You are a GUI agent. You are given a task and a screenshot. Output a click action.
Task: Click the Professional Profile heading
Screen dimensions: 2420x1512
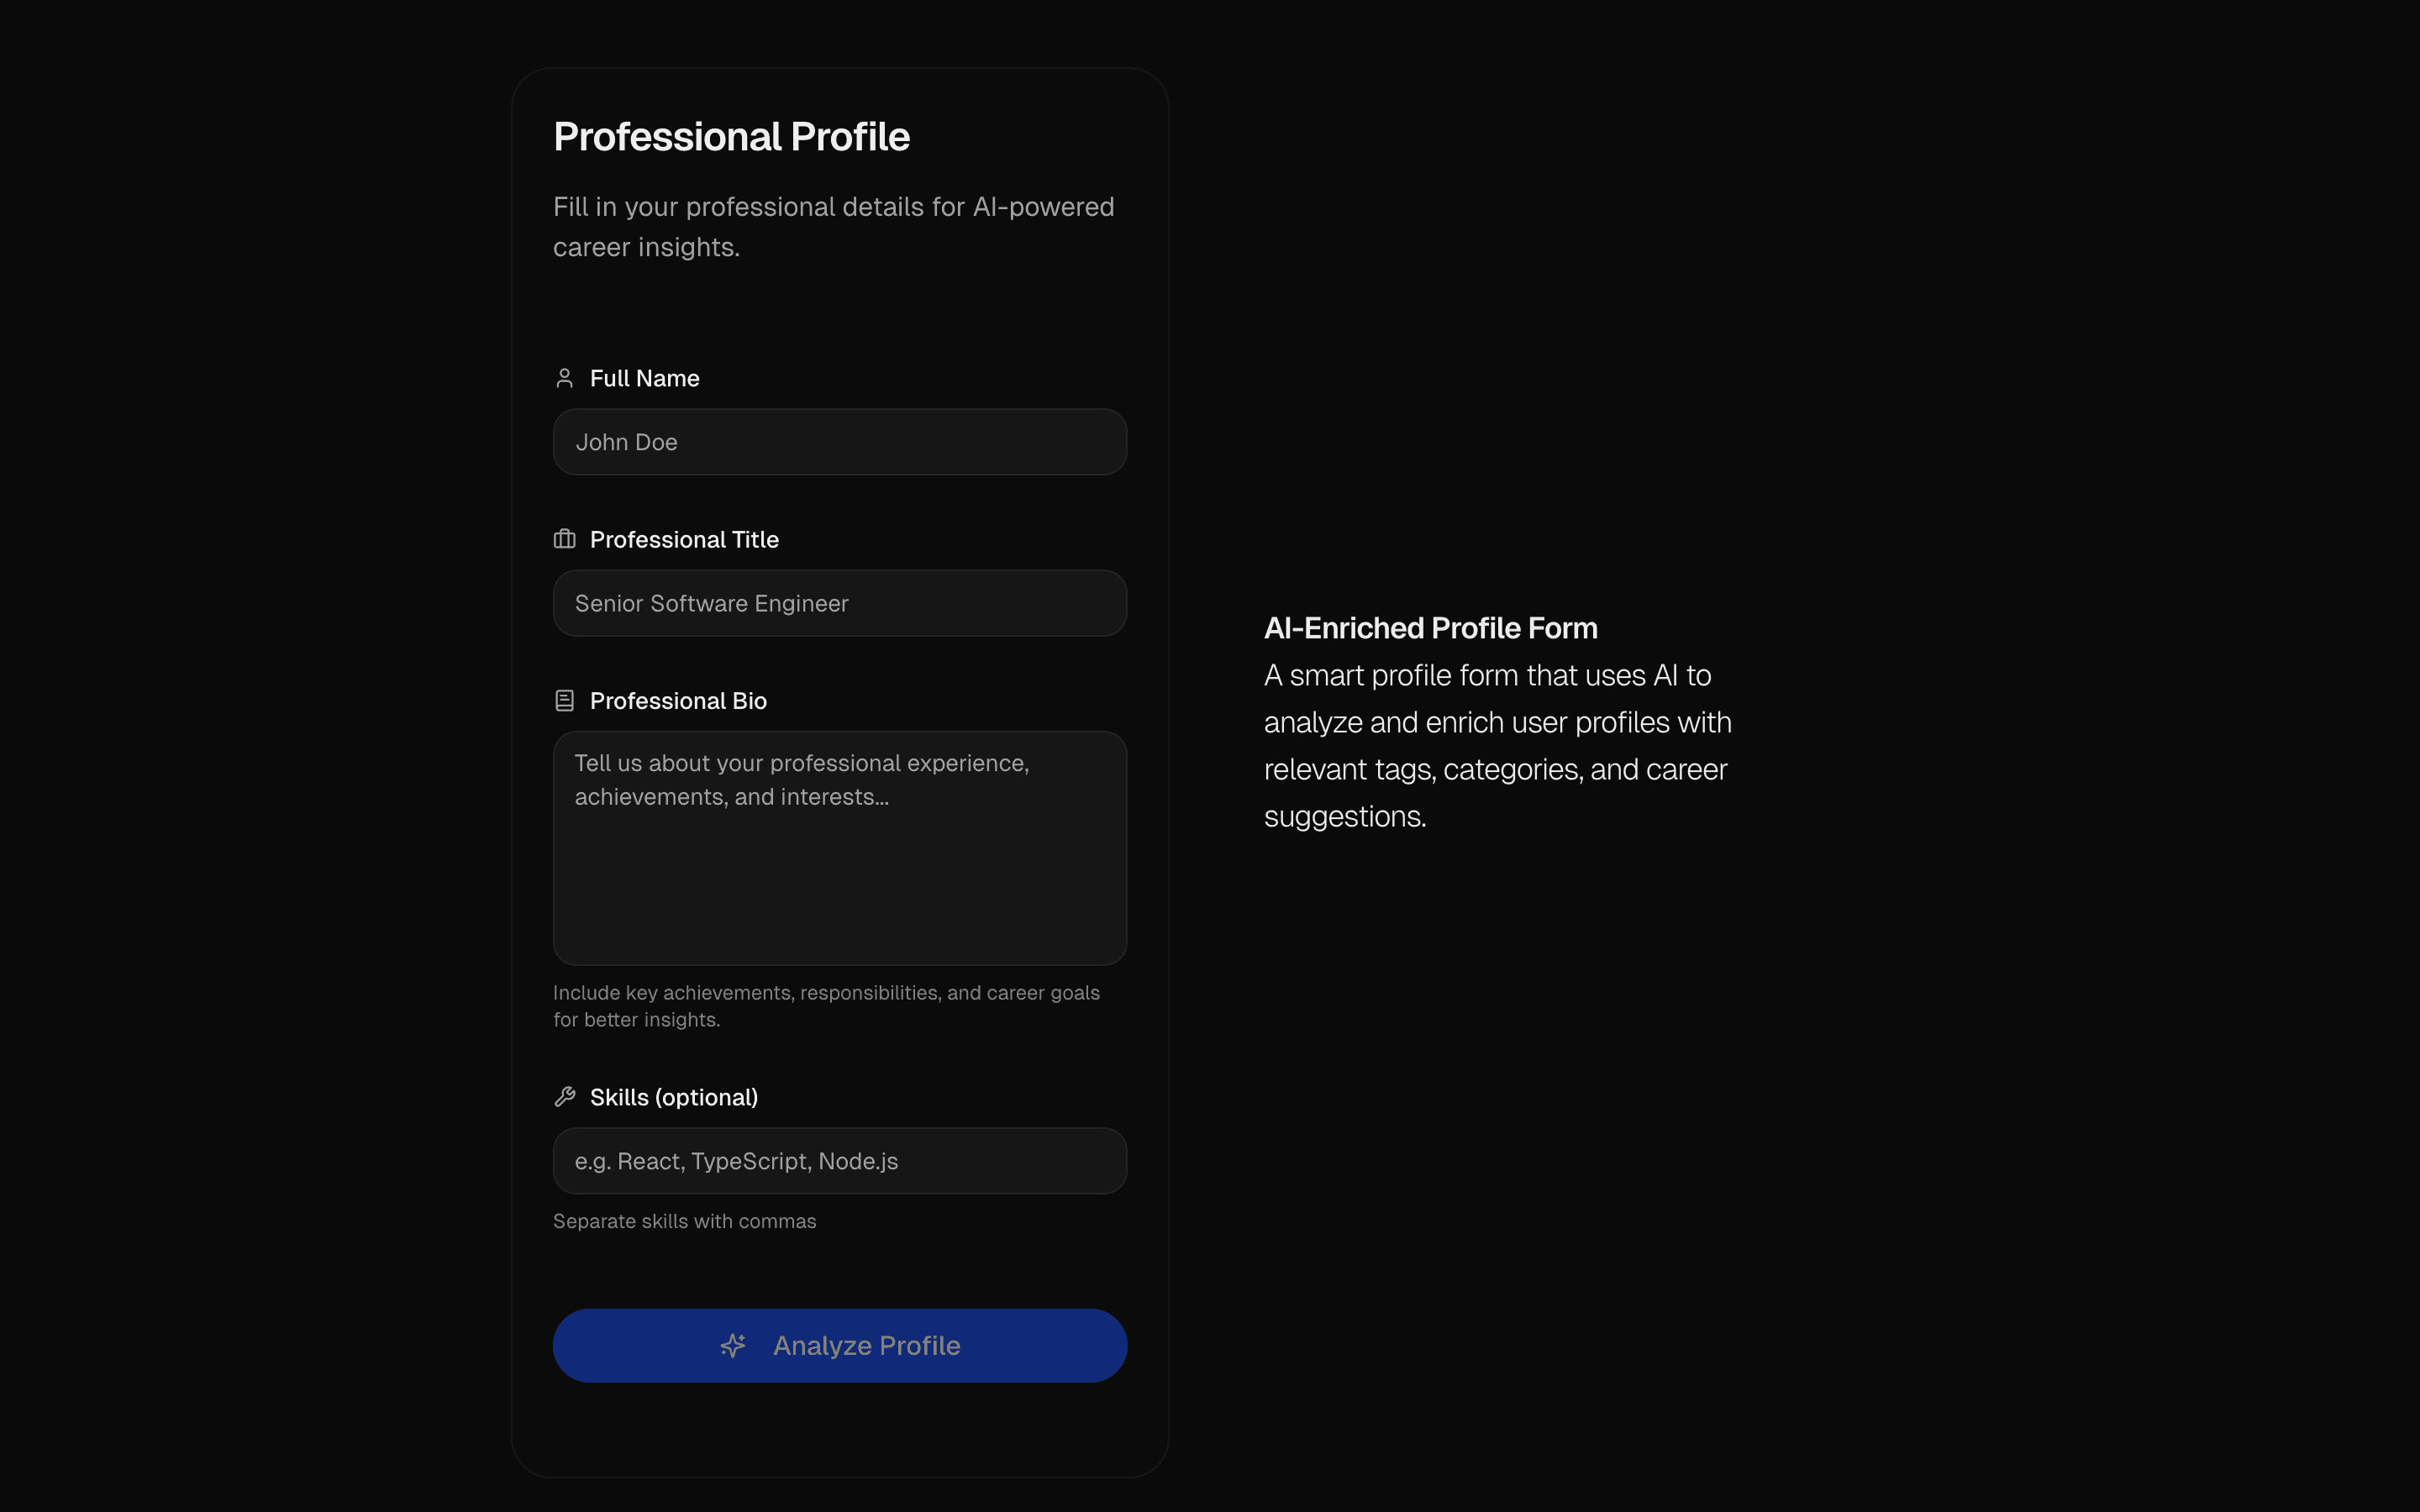pos(731,136)
